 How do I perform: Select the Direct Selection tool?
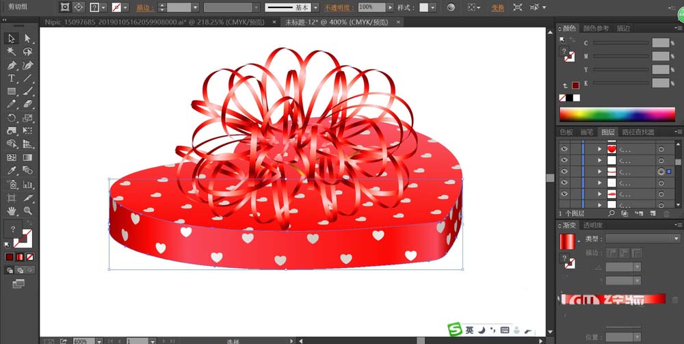point(27,38)
